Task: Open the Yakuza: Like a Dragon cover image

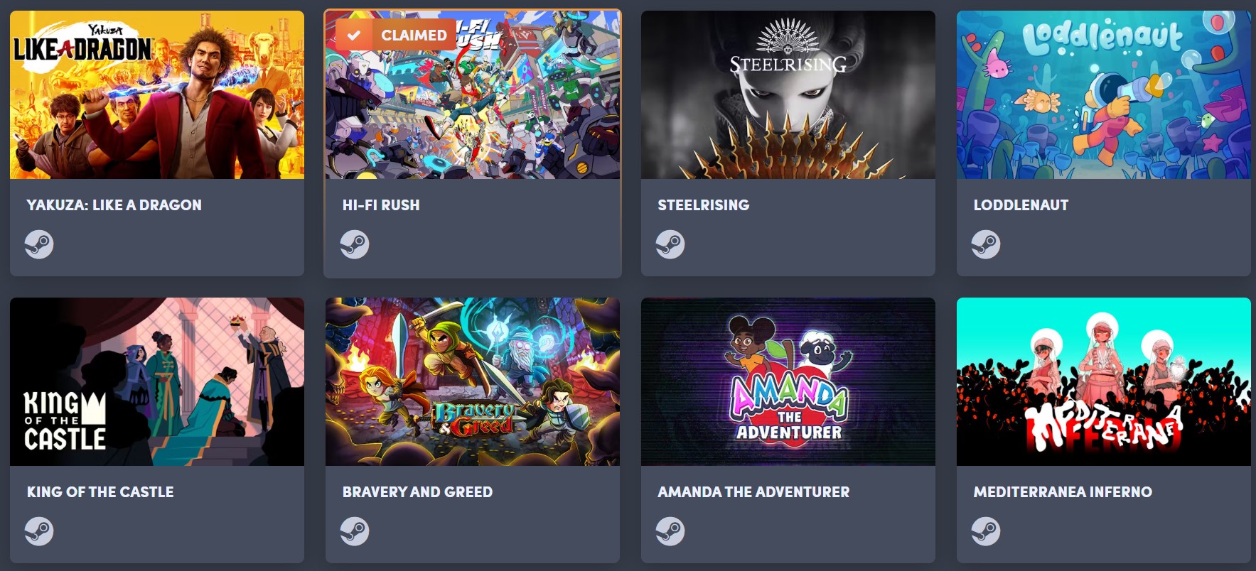Action: pyautogui.click(x=157, y=94)
